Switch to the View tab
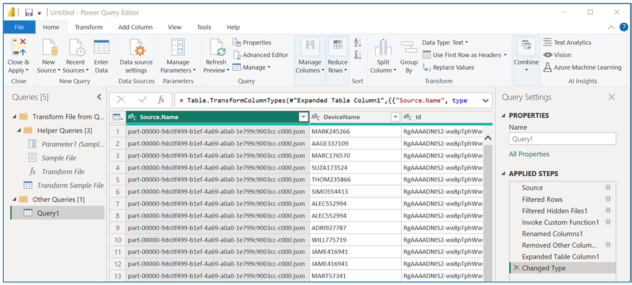The height and width of the screenshot is (285, 632). point(175,27)
